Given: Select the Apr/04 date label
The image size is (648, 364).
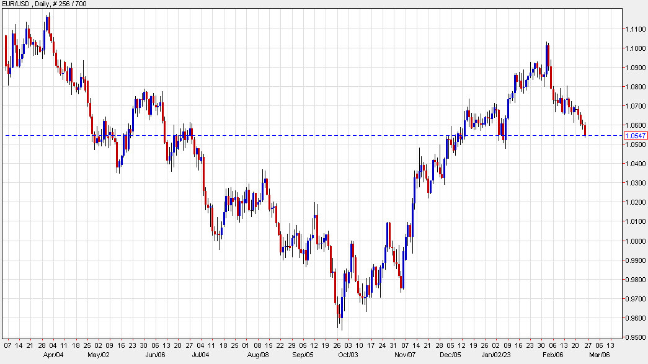Looking at the screenshot, I should pyautogui.click(x=53, y=355).
